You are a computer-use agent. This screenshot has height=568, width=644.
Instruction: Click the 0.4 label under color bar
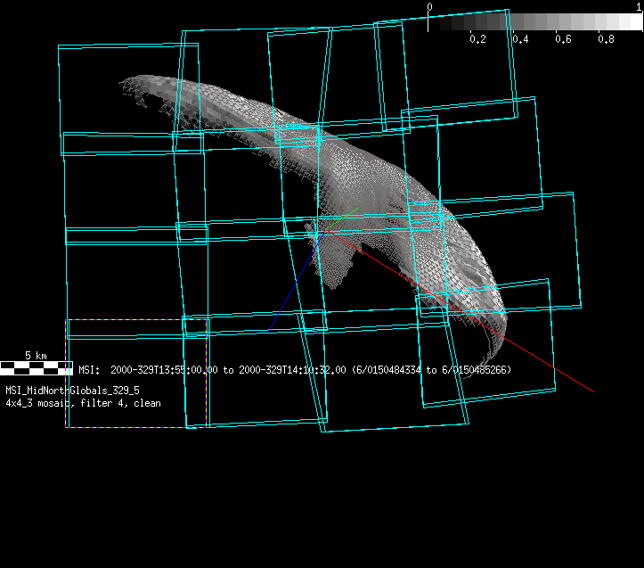[520, 39]
